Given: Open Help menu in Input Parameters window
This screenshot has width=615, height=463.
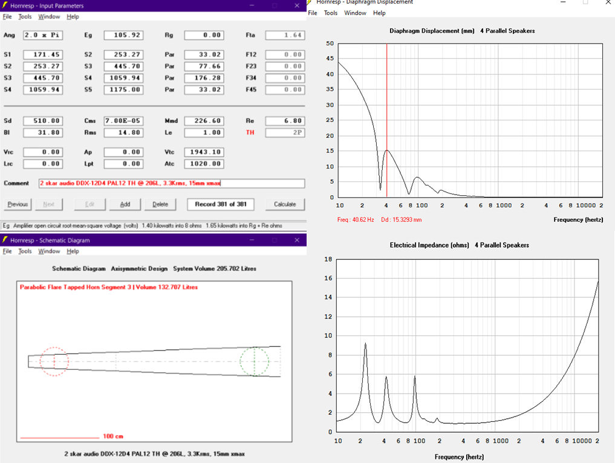Looking at the screenshot, I should pyautogui.click(x=73, y=16).
